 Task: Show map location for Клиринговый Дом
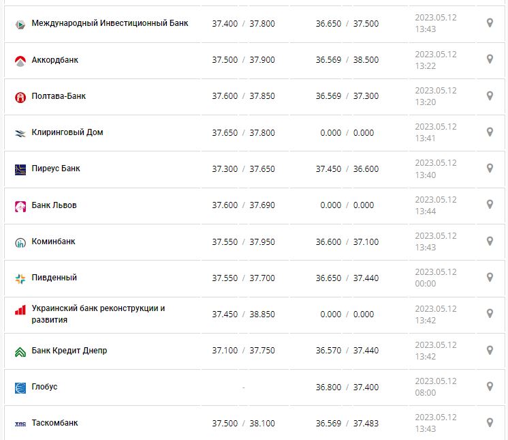click(x=490, y=132)
